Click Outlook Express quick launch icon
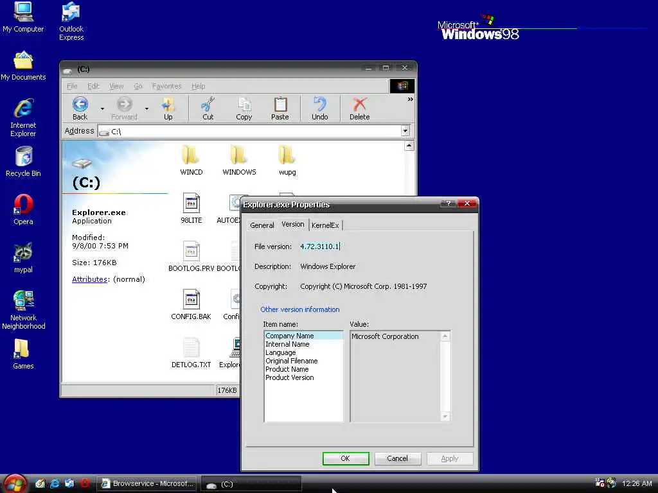The height and width of the screenshot is (493, 658). (69, 483)
